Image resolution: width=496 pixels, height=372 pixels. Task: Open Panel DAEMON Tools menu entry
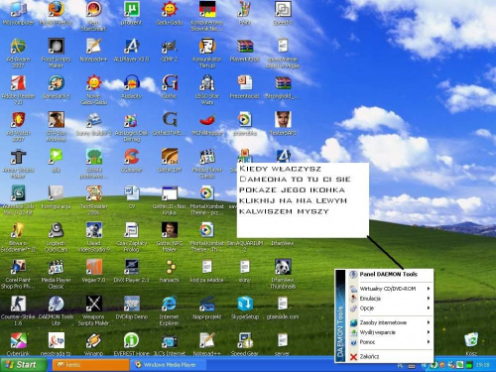390,274
